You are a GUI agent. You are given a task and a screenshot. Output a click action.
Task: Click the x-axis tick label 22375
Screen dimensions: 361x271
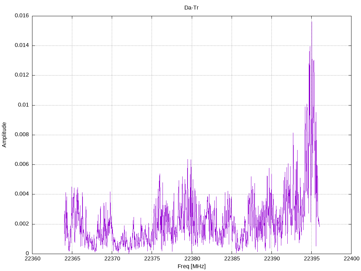pyautogui.click(x=152, y=259)
